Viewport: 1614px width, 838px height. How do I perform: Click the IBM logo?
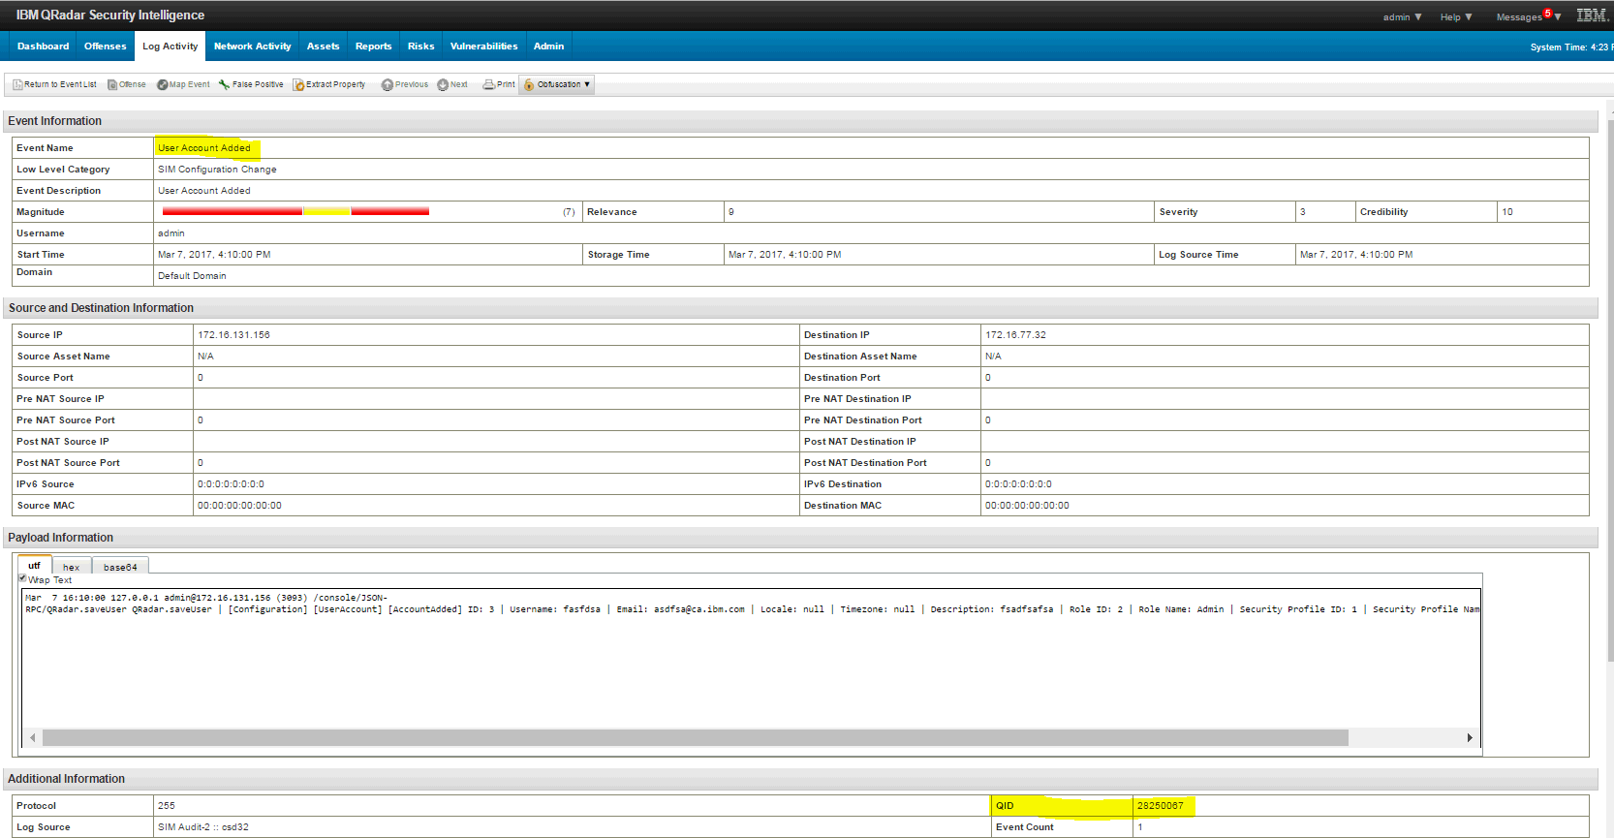pos(1592,16)
